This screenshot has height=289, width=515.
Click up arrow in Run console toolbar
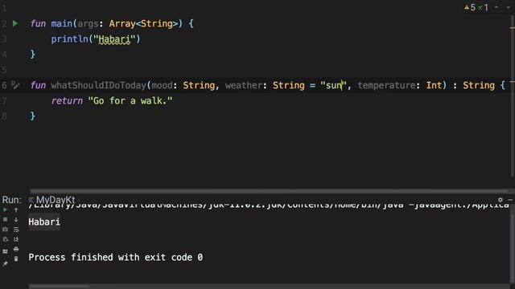16,210
